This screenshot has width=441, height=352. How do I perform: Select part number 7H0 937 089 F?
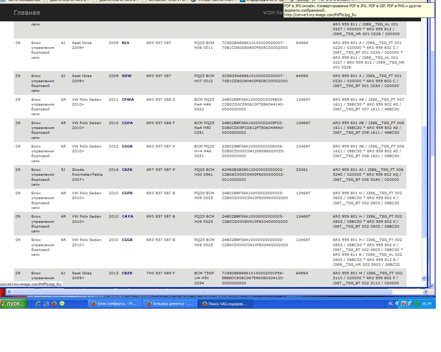161,273
